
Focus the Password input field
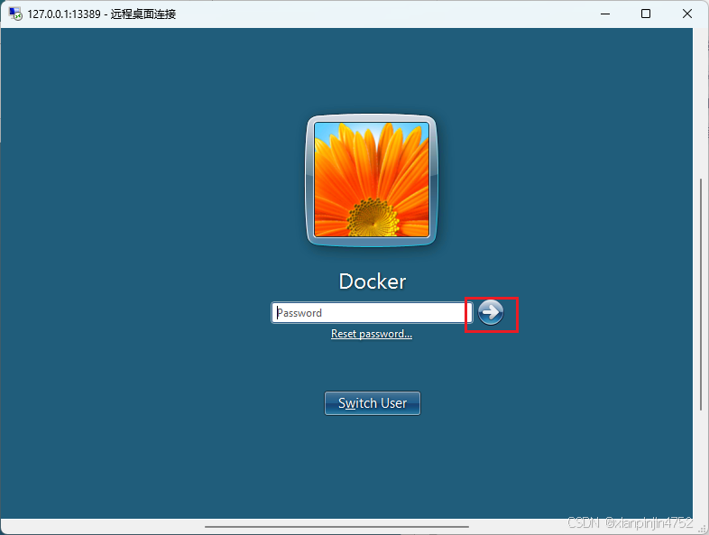372,312
